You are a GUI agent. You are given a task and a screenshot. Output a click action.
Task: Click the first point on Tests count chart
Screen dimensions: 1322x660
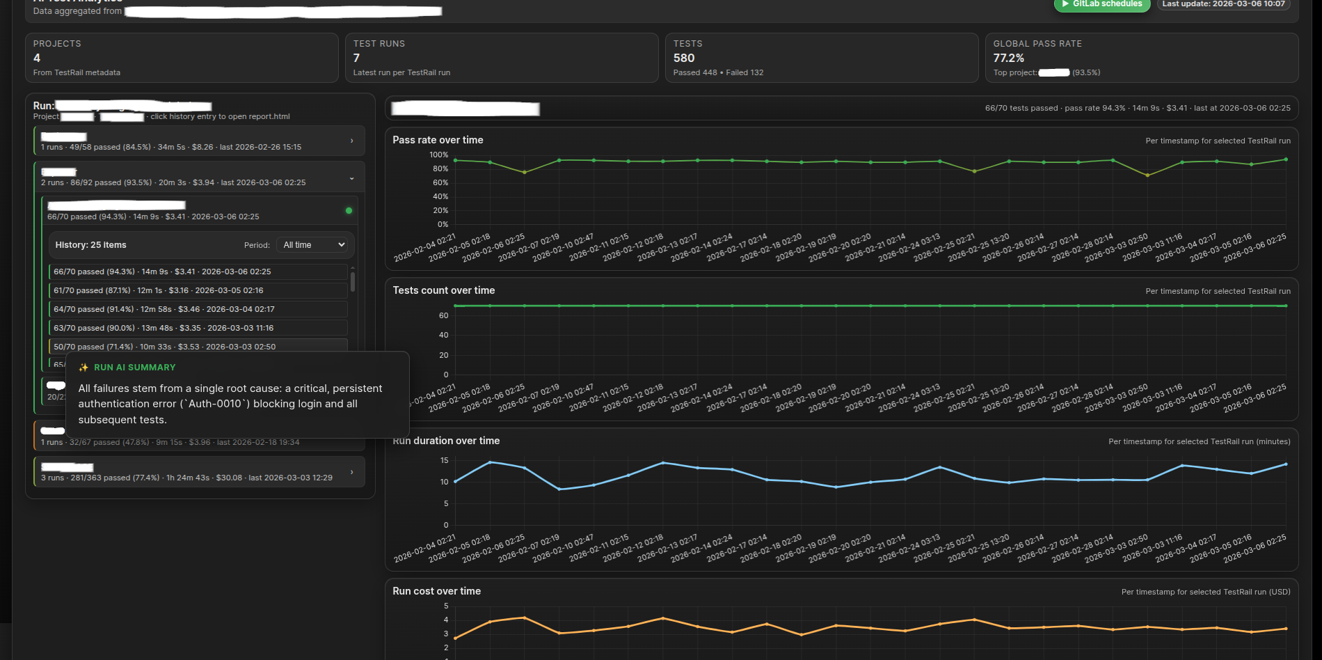pos(455,306)
